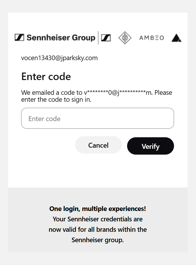Click the "now valid for all brands" line

[98, 229]
